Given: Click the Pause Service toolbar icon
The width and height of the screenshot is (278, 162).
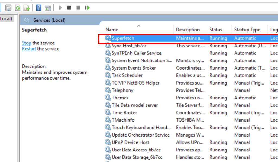Looking at the screenshot, I should 78,8.
